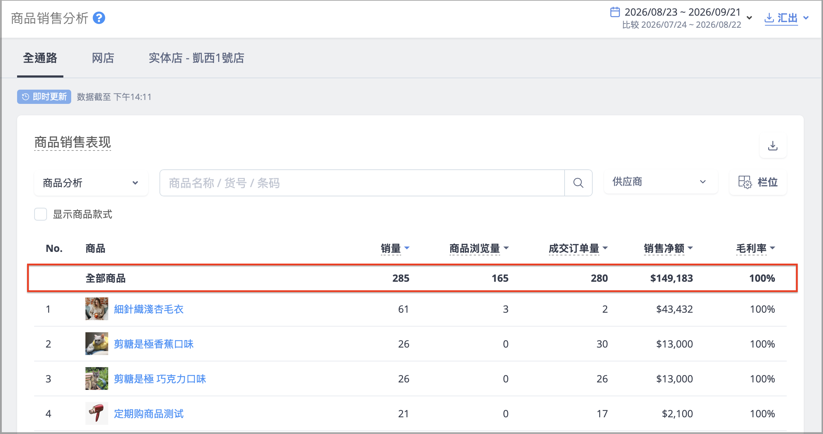Click the calendar icon beside date range
Viewport: 823px width, 434px height.
pyautogui.click(x=615, y=12)
